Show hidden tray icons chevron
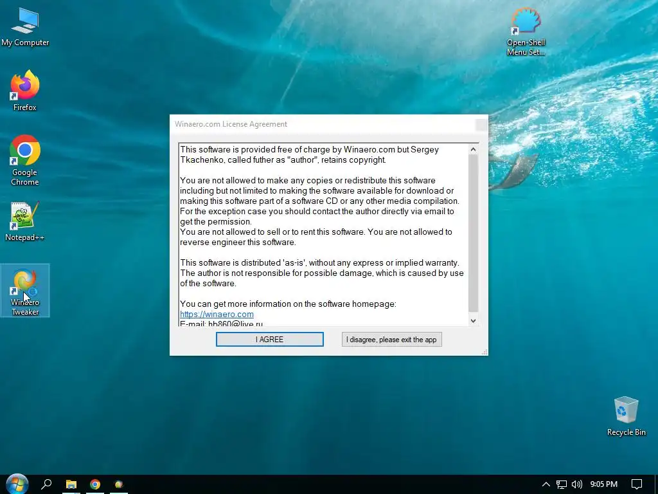This screenshot has height=494, width=658. pyautogui.click(x=546, y=484)
